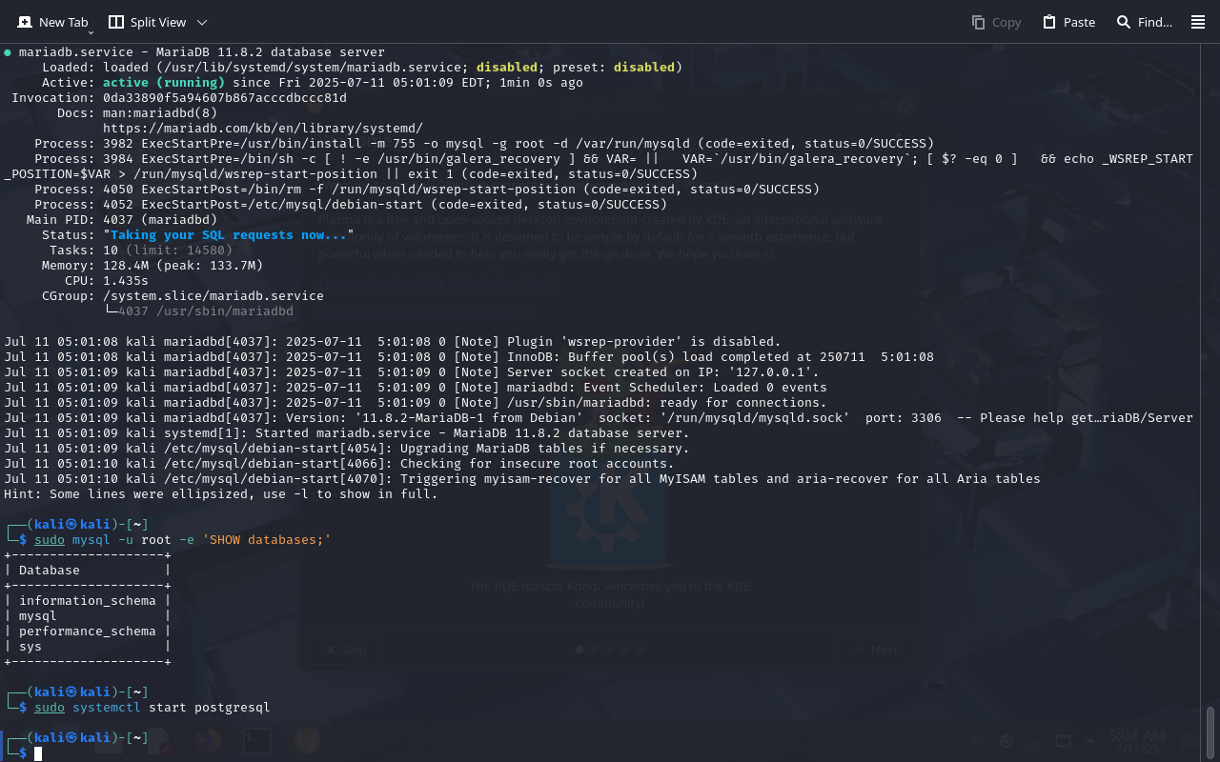Click the 'active (running)' status text
Screen dimensions: 1220x762
click(x=164, y=83)
